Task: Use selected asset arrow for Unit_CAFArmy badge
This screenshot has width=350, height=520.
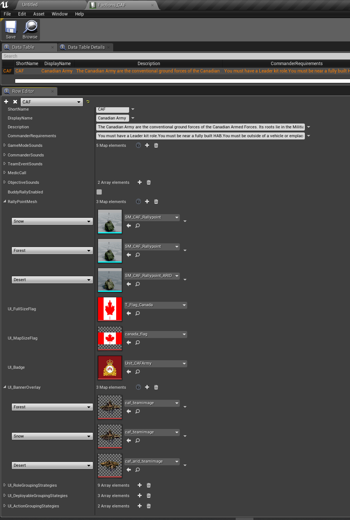Action: click(x=129, y=372)
